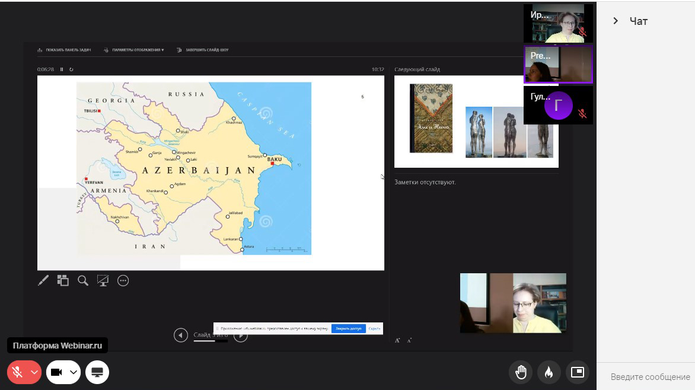This screenshot has width=695, height=390.
Task: Click the blue Закрыть доступ button
Action: tap(348, 328)
